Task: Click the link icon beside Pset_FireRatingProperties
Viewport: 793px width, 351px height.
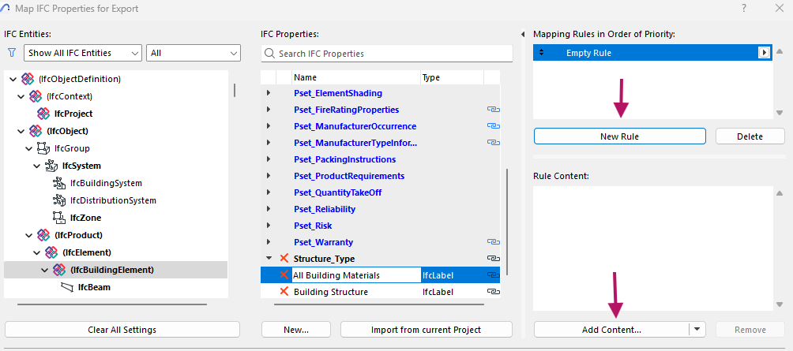Action: click(x=493, y=110)
